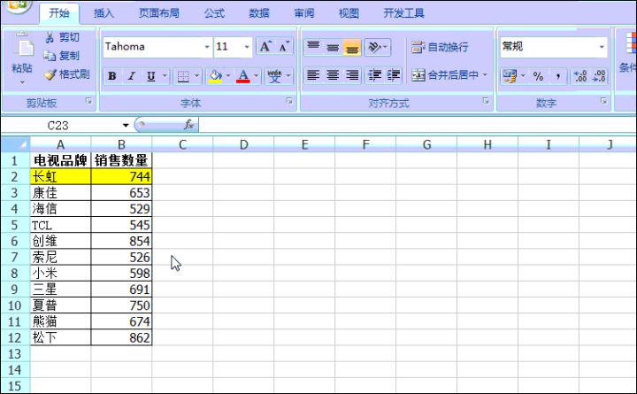Click accounting number format icon

tap(510, 76)
